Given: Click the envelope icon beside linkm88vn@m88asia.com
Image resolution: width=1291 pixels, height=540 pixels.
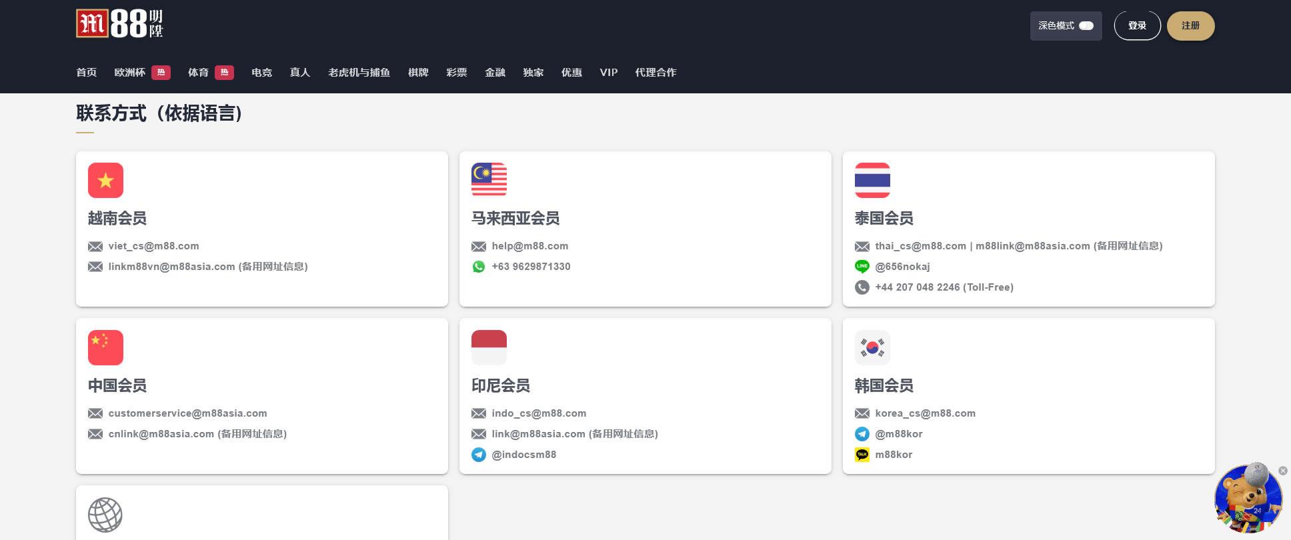Looking at the screenshot, I should point(95,267).
